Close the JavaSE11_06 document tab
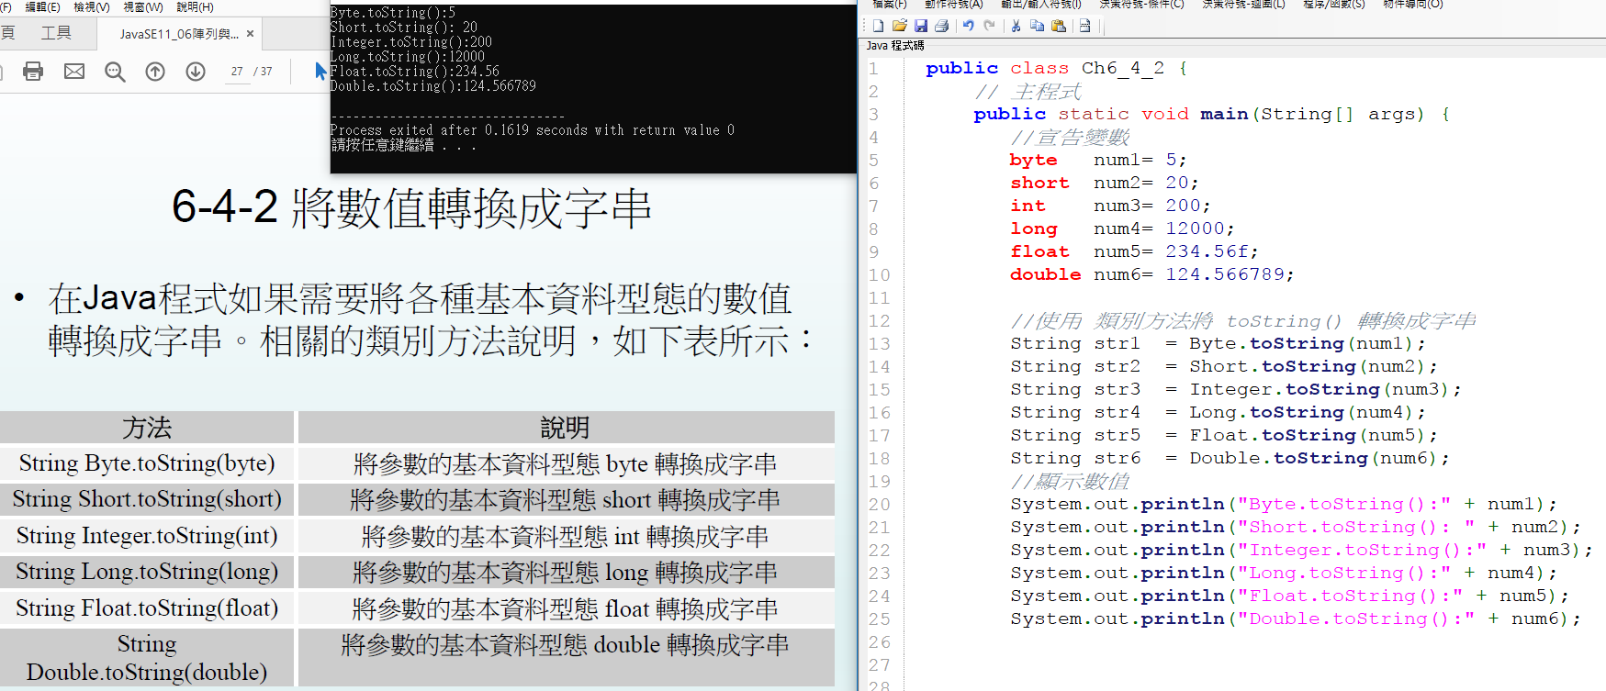The height and width of the screenshot is (691, 1606). [250, 34]
